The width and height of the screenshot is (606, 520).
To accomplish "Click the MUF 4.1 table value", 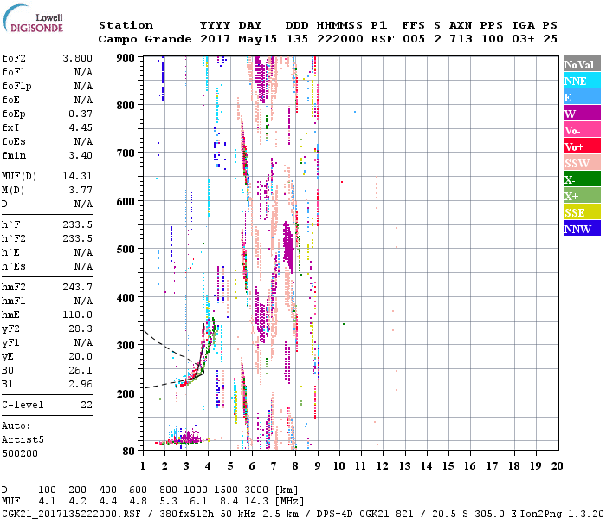I will (x=47, y=502).
